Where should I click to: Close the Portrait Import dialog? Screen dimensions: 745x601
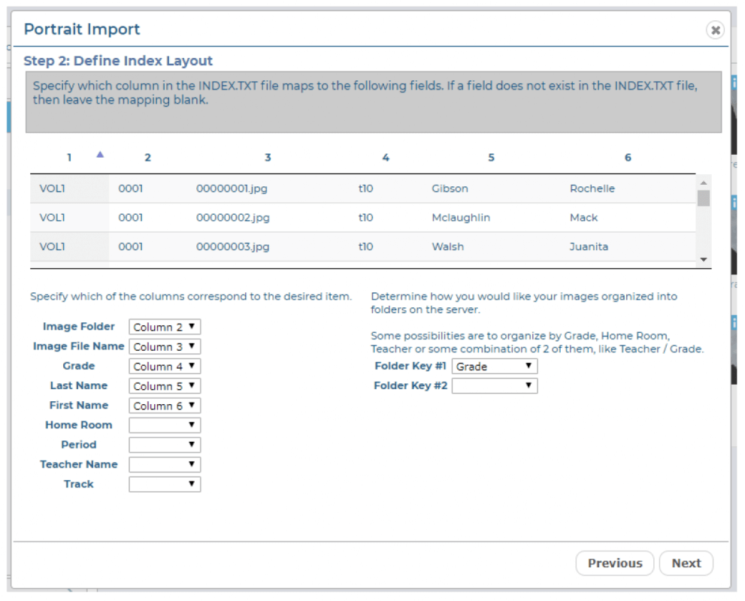715,30
